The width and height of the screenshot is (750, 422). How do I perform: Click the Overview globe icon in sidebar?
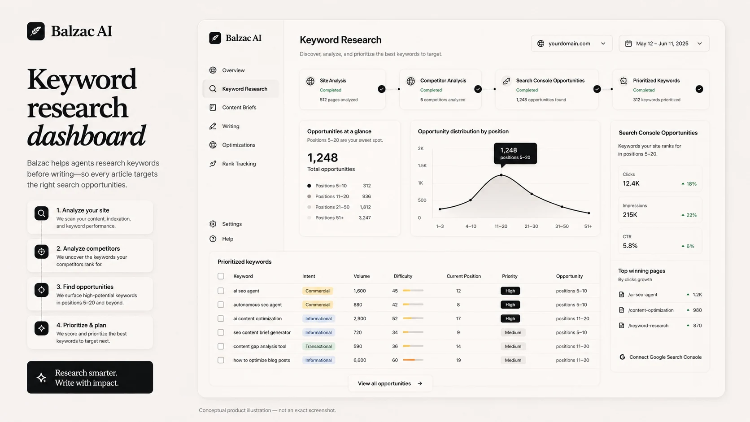tap(213, 70)
